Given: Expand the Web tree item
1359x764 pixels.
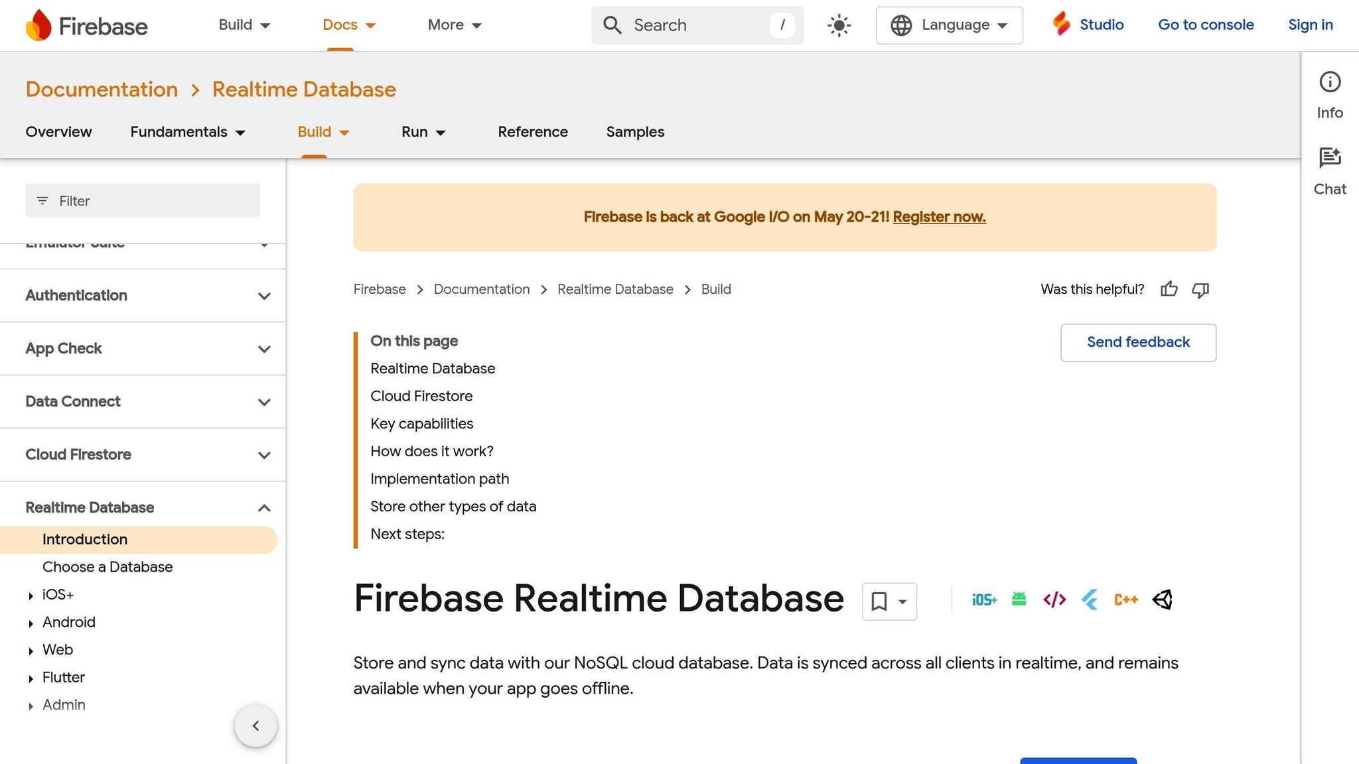Looking at the screenshot, I should pos(31,651).
